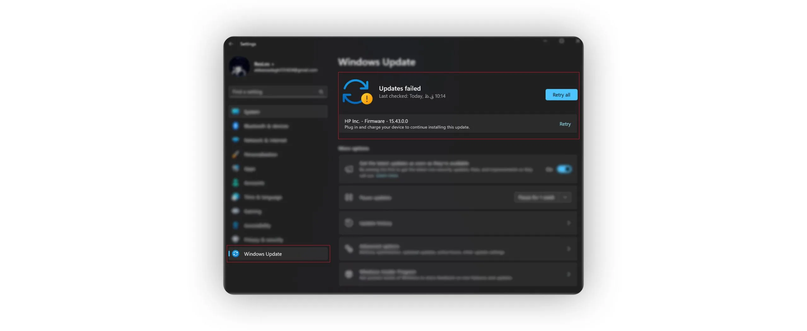Click Retry for HP firmware update
Viewport: 807px width, 331px height.
[x=565, y=124]
